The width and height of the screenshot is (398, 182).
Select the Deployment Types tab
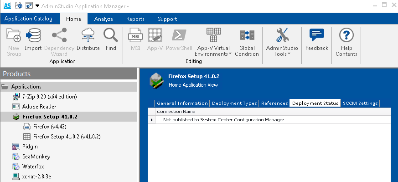tap(234, 103)
